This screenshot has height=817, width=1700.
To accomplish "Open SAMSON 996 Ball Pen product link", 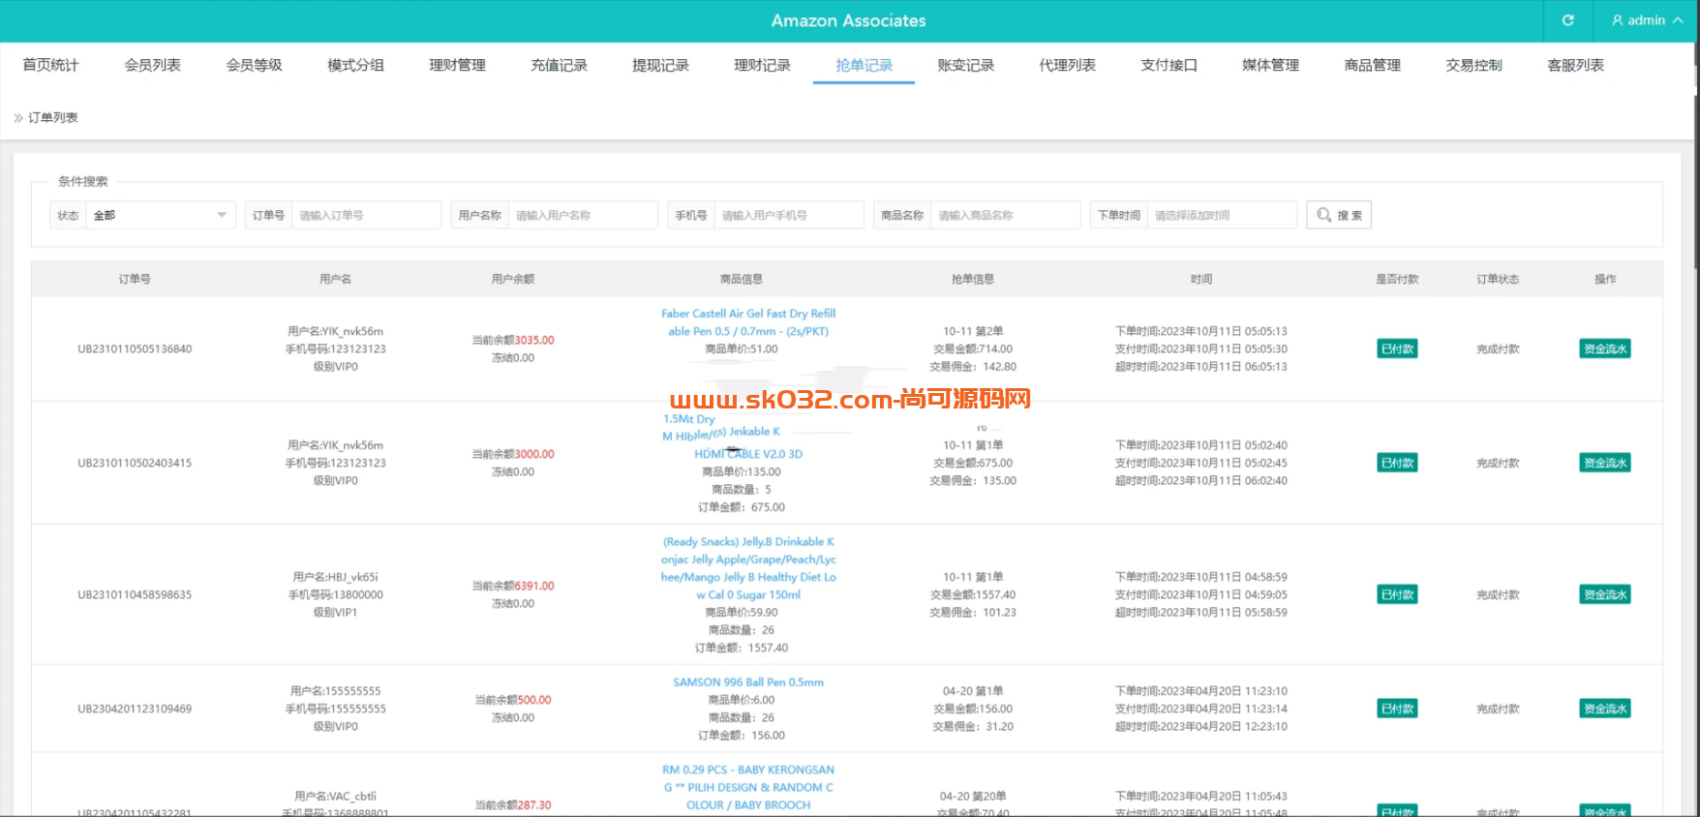I will (x=748, y=682).
